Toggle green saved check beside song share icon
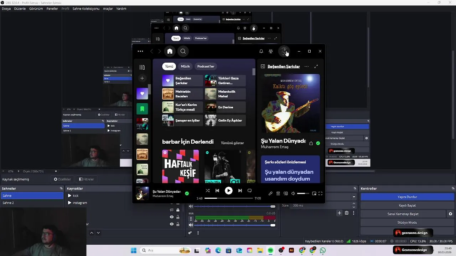The width and height of the screenshot is (456, 256). click(x=318, y=143)
